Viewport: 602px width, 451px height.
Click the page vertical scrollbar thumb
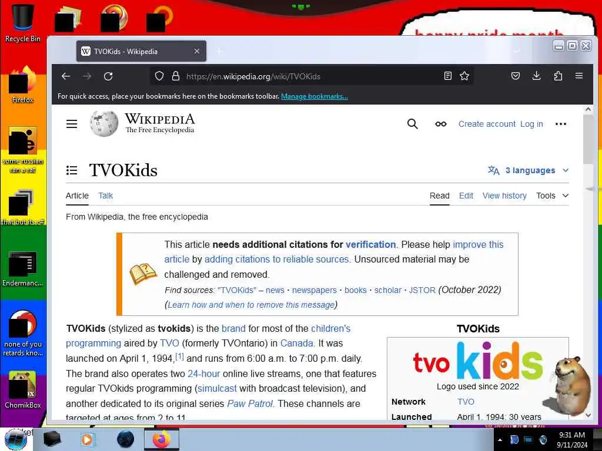[588, 139]
